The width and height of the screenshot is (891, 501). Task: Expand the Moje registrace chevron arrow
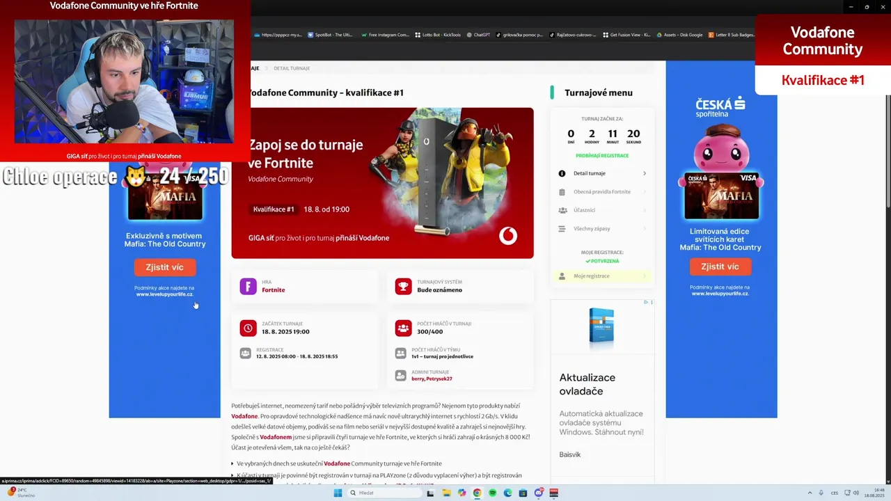(645, 276)
